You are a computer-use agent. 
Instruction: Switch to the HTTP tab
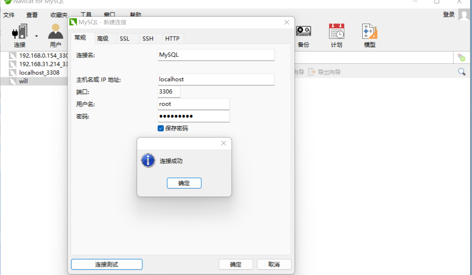pos(172,38)
